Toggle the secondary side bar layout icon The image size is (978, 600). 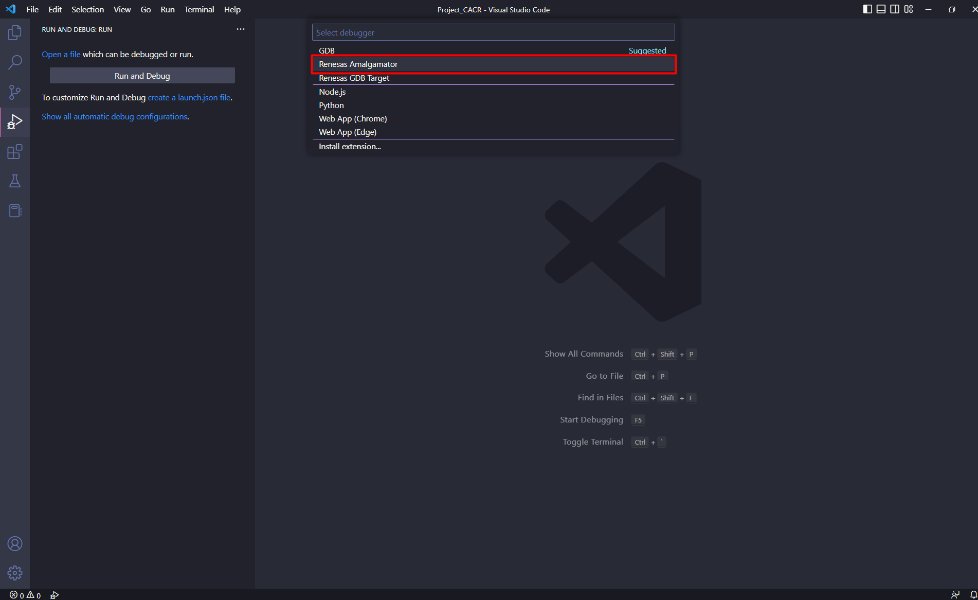coord(895,9)
